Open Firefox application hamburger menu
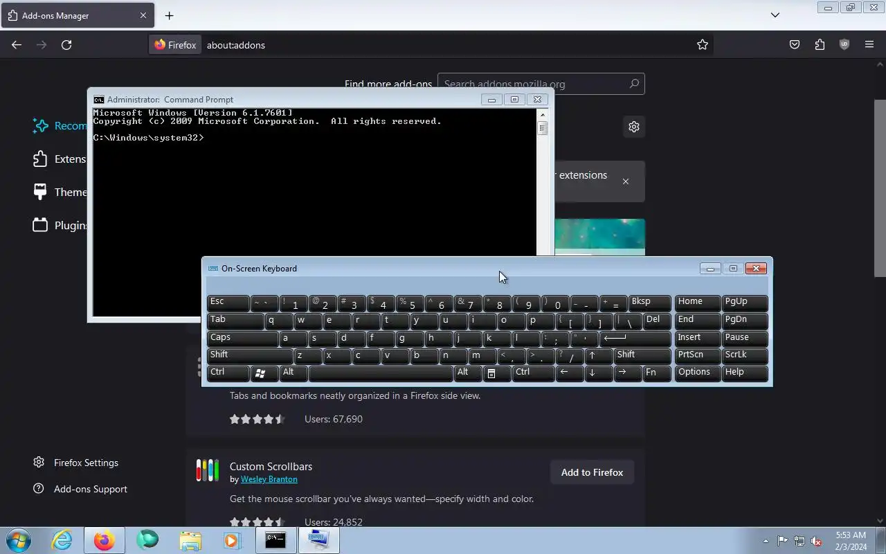Viewport: 886px width, 554px height. pyautogui.click(x=869, y=45)
